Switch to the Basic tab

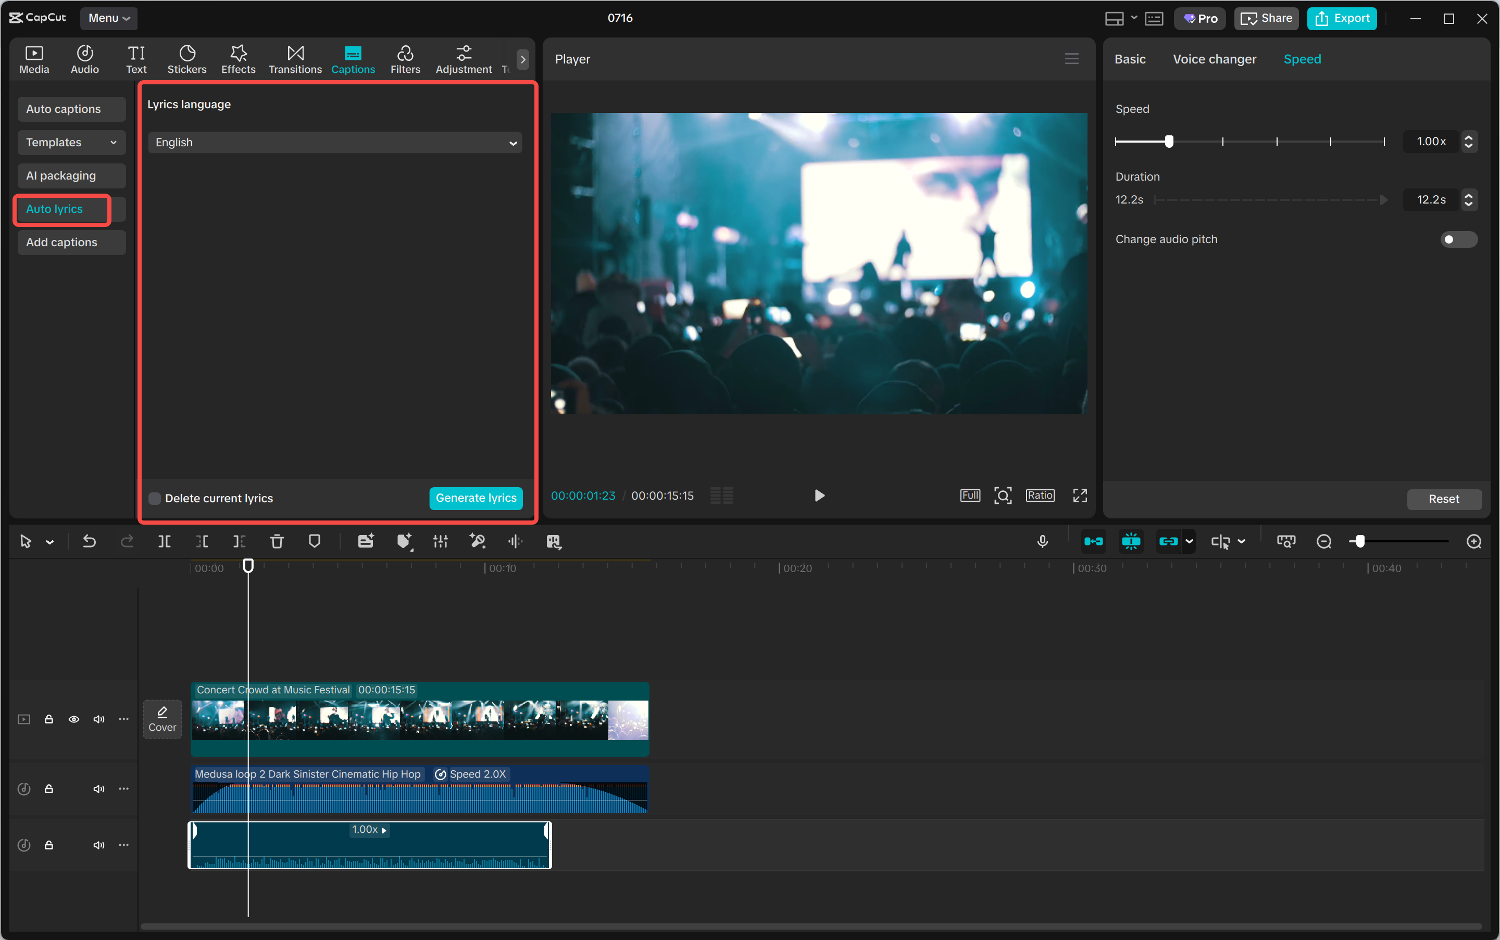[1129, 59]
